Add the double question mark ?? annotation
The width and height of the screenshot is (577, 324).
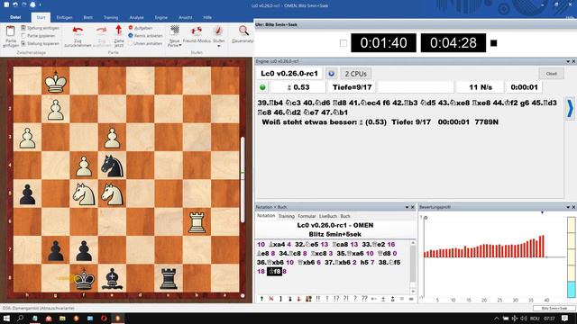click(x=364, y=299)
